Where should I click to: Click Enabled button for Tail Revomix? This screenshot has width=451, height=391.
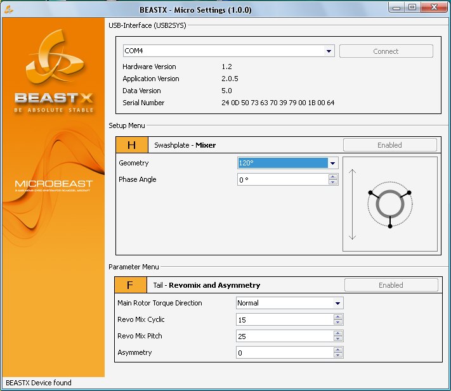click(x=391, y=285)
